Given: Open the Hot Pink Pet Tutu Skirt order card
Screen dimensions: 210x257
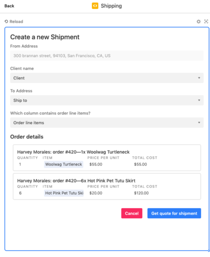Looking at the screenshot, I should (107, 186).
